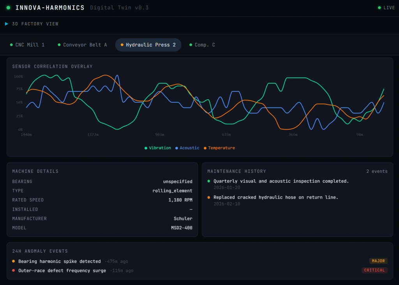Click the -475m ago timestamp
Viewport: 399px width, 285px height.
tap(116, 261)
